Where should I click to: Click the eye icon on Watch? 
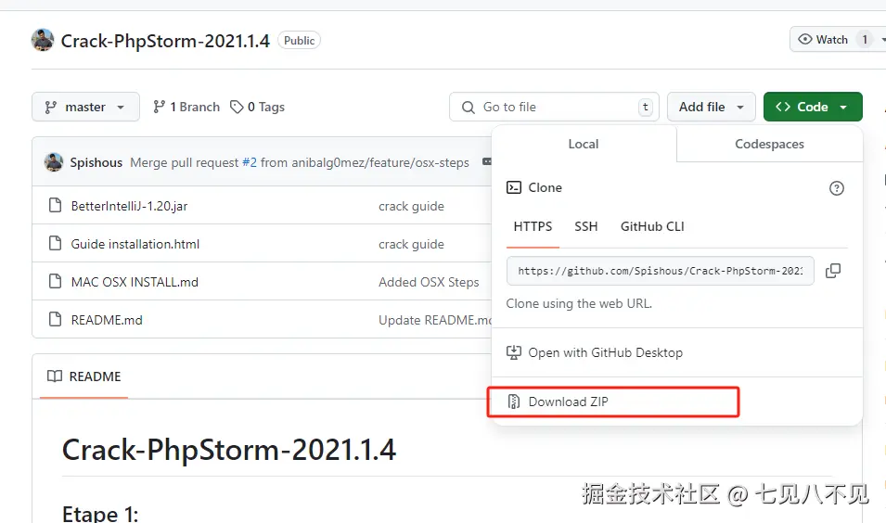pos(804,40)
